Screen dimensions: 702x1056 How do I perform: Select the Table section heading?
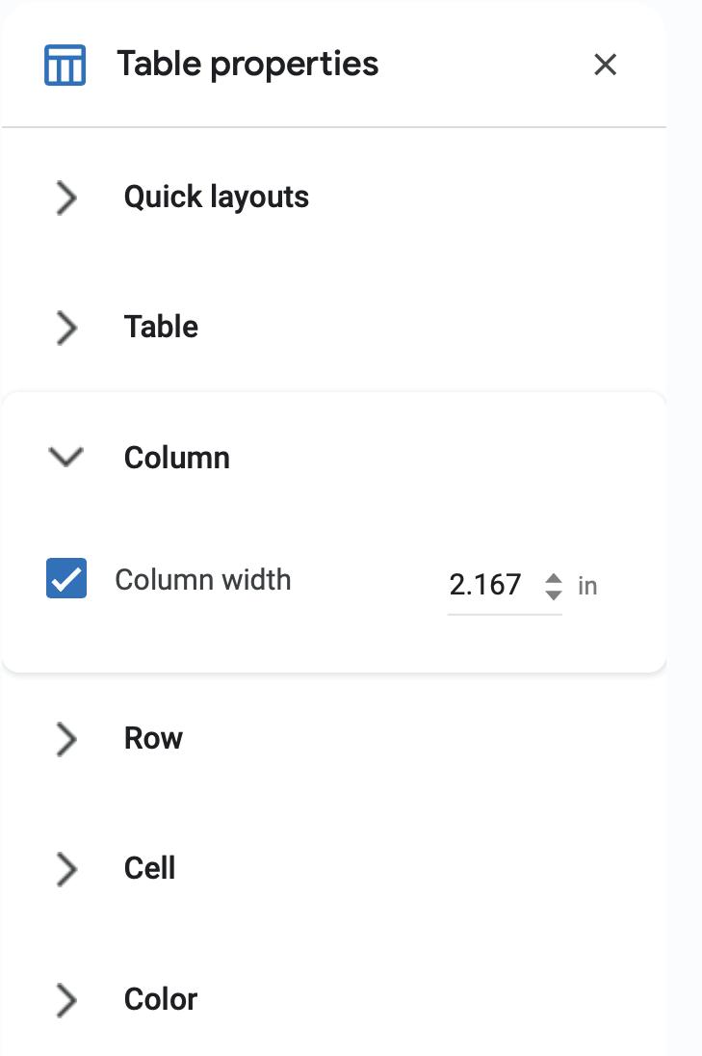[161, 328]
